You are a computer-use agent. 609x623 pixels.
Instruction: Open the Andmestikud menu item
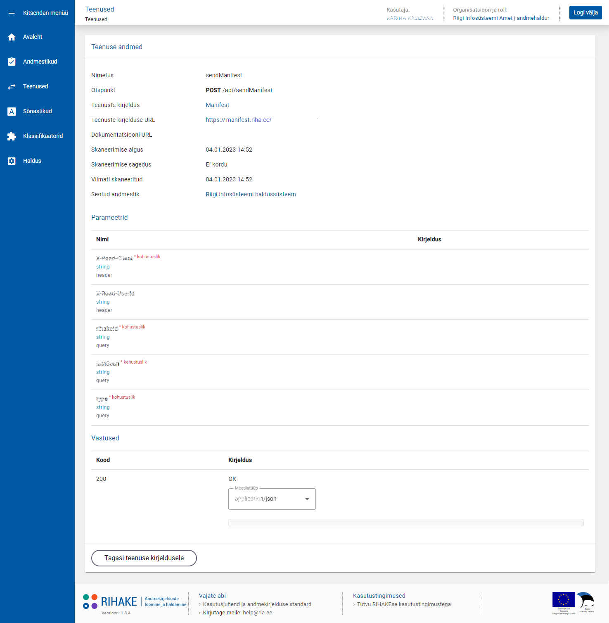40,62
